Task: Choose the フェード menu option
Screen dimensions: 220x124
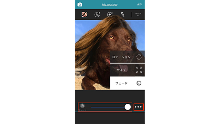Action: point(127,83)
